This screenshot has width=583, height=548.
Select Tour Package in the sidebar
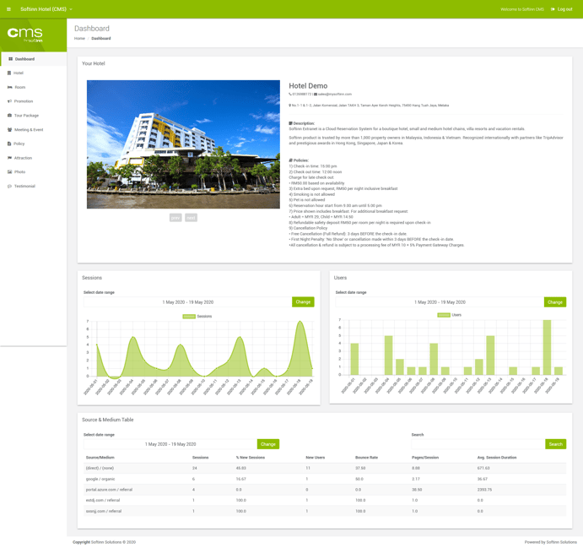tap(26, 116)
